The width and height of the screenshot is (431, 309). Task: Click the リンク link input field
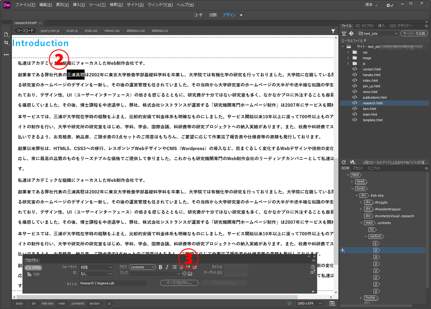point(153,274)
